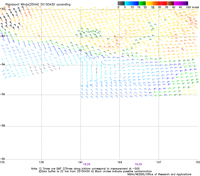Click the latitude label '-58'

[2, 126]
